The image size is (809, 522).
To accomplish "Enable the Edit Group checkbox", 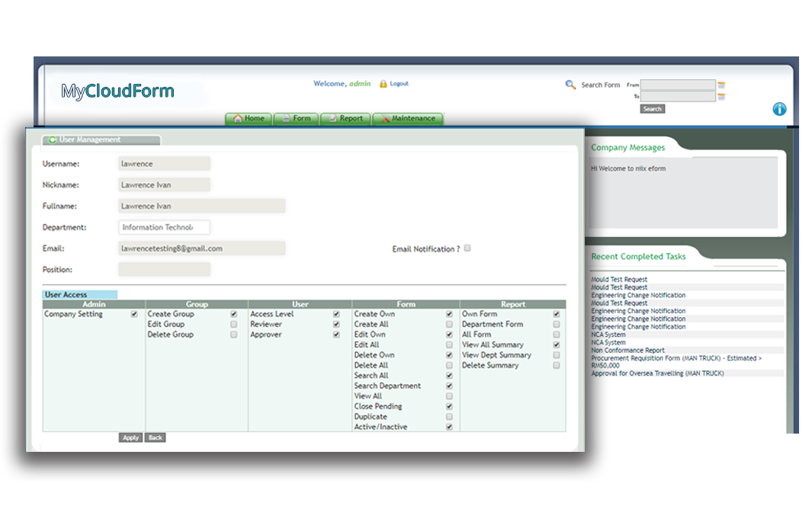I will (235, 324).
